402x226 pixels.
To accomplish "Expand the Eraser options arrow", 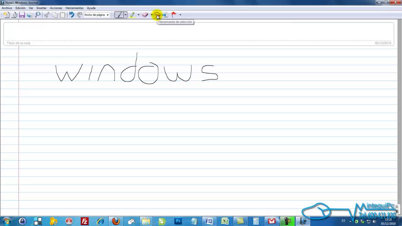I will click(151, 15).
